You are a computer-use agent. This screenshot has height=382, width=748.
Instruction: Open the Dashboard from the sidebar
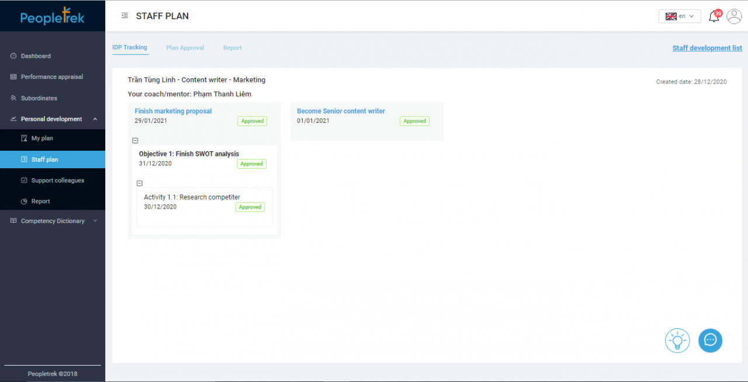click(35, 55)
